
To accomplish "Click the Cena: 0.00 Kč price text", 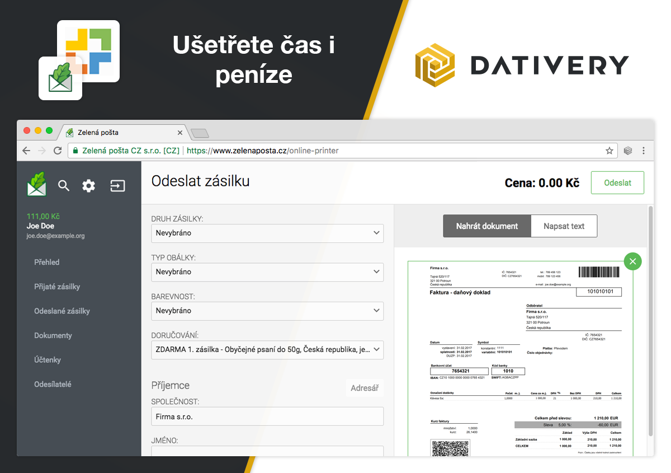I will click(x=542, y=183).
